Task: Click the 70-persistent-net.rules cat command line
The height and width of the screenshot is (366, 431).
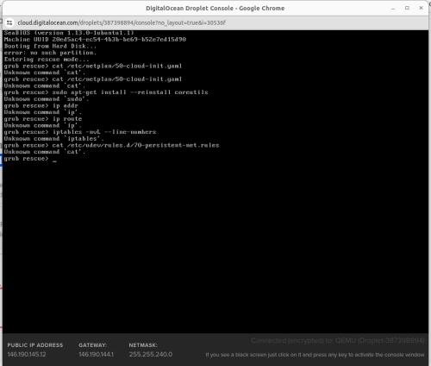Action: 111,145
